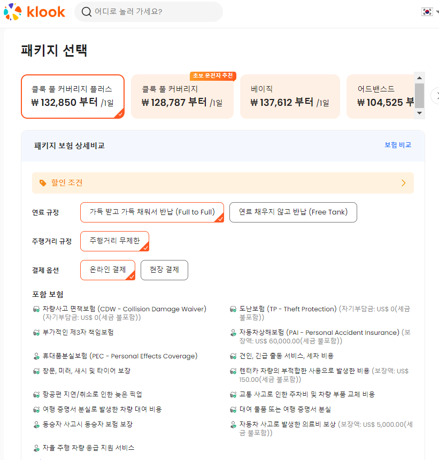439x460 pixels.
Task: Click the icon next to 견인, 긴급 출동 서비스
Action: [234, 355]
